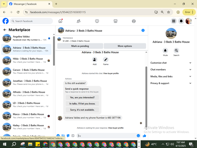197x148 pixels.
Task: Open Marketplace listing $1,280 header
Action: (76, 39)
